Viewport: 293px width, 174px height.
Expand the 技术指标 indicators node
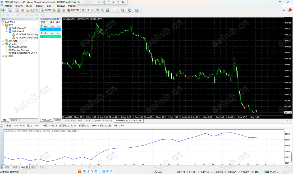tap(3, 41)
